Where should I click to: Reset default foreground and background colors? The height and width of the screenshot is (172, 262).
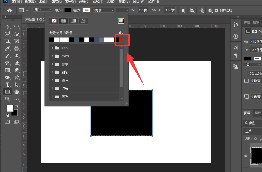(8, 115)
